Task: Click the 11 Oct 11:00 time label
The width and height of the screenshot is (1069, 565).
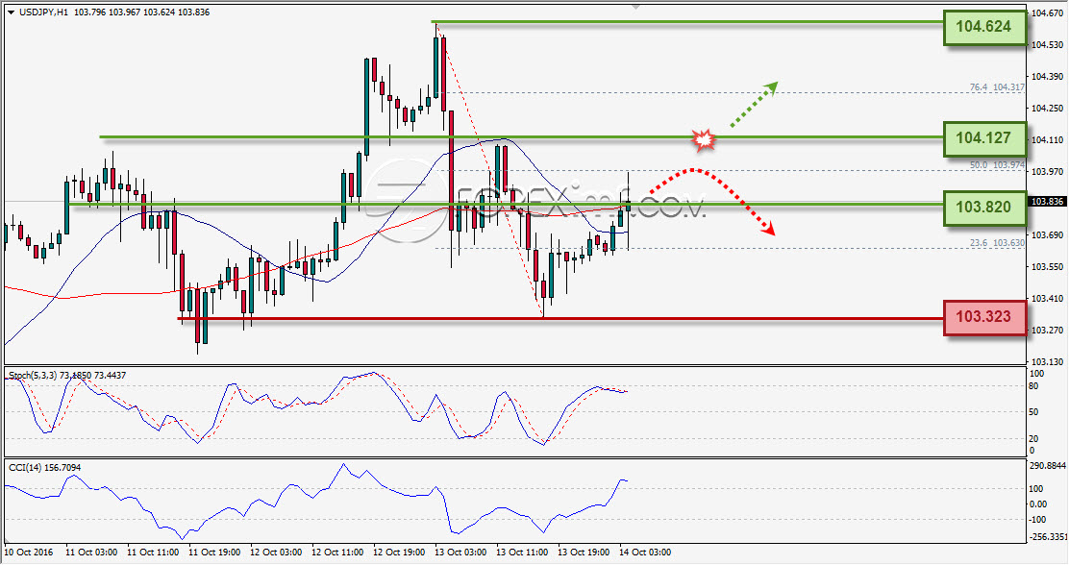Action: (x=153, y=553)
